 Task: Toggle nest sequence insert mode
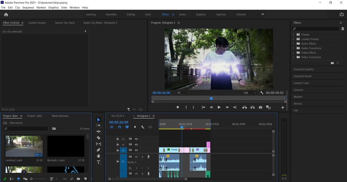coord(112,127)
